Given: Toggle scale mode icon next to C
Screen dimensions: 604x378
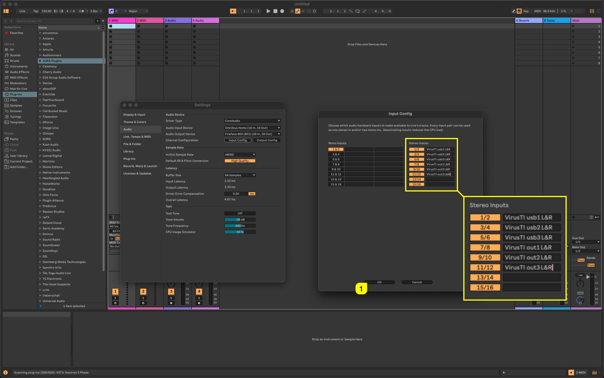Looking at the screenshot, I should click(111, 11).
